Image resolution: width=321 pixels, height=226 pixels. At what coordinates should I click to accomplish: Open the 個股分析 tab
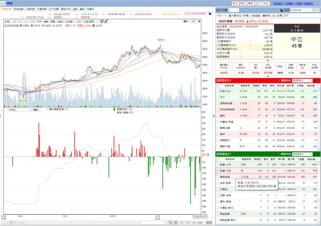pyautogui.click(x=66, y=9)
